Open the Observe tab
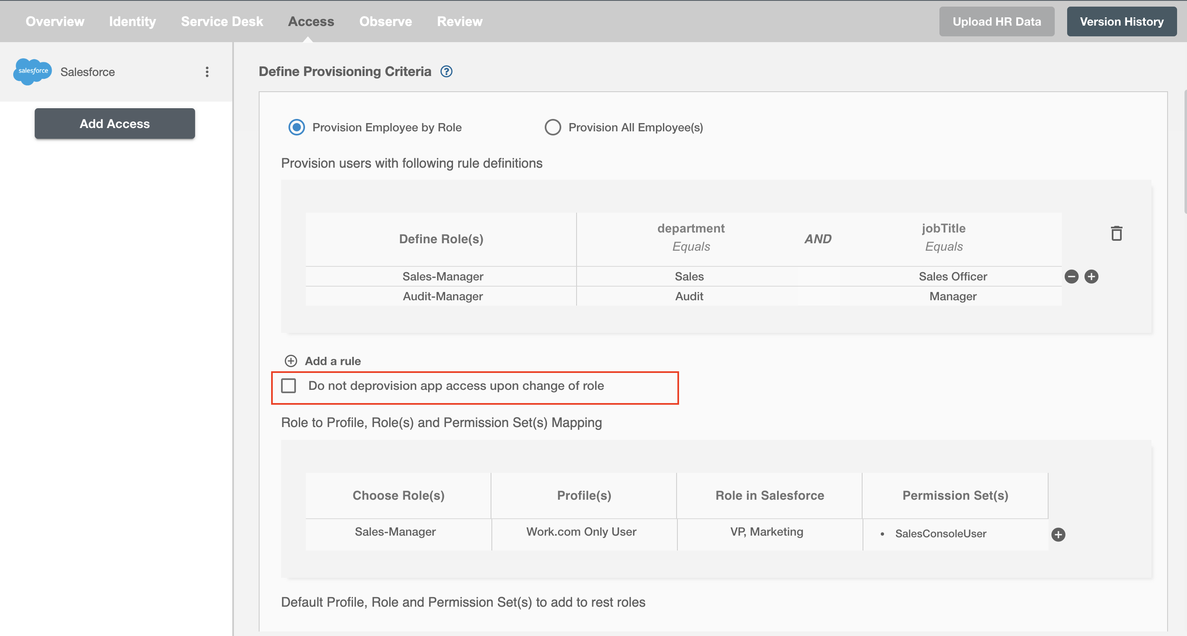This screenshot has width=1187, height=636. point(385,21)
